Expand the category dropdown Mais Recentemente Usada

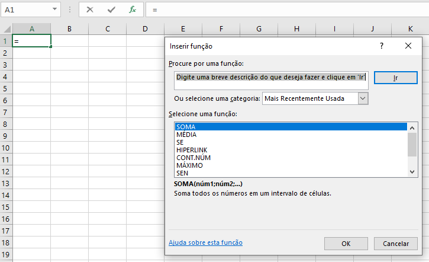pos(363,98)
